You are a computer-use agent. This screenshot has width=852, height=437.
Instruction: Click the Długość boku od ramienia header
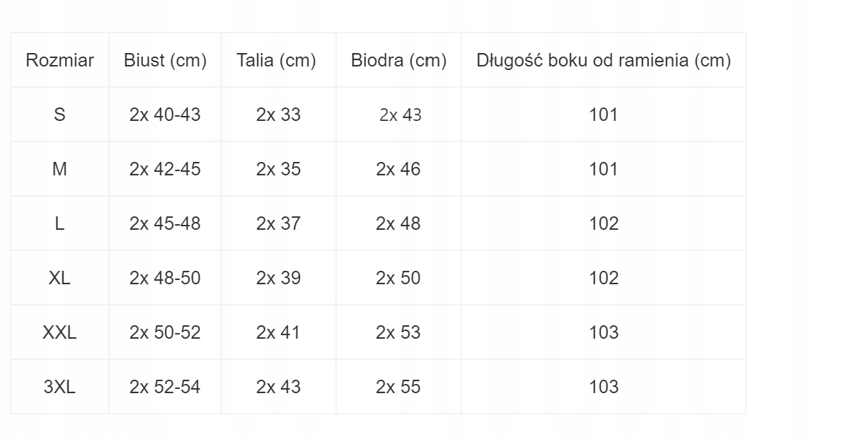pos(604,61)
